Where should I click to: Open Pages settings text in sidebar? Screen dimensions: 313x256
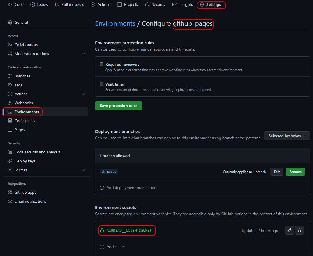(x=20, y=130)
